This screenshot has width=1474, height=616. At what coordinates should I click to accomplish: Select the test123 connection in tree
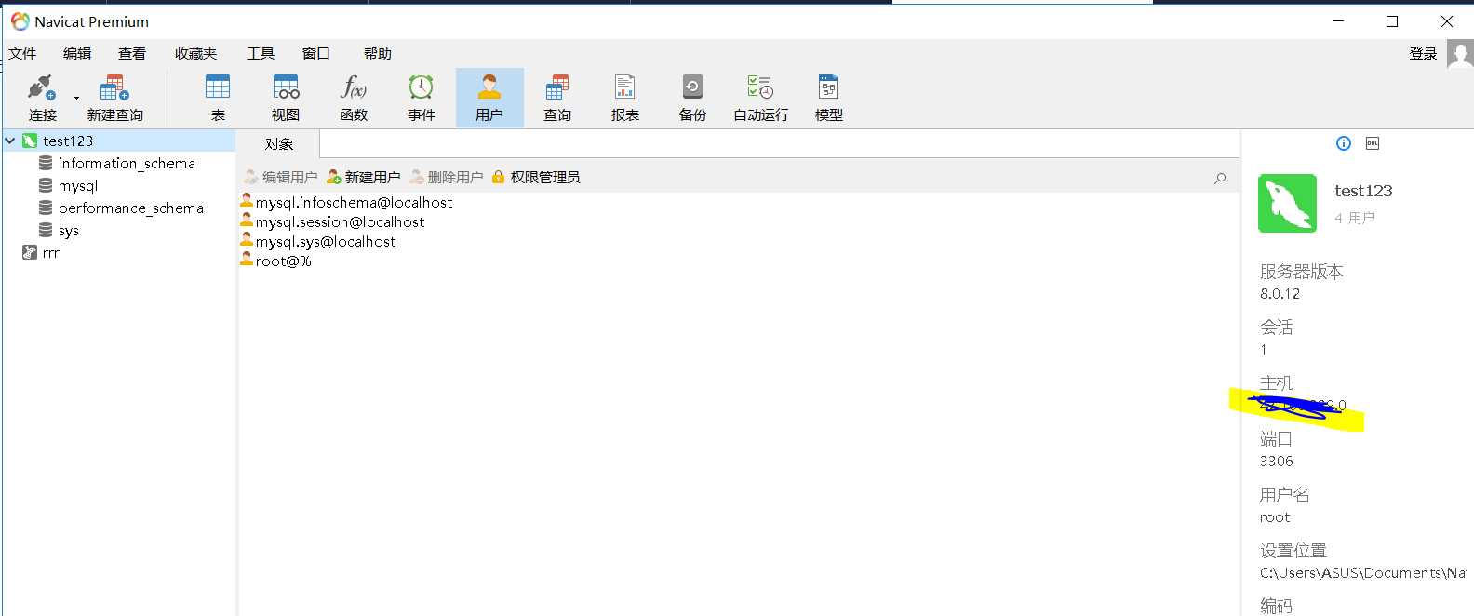[x=68, y=141]
